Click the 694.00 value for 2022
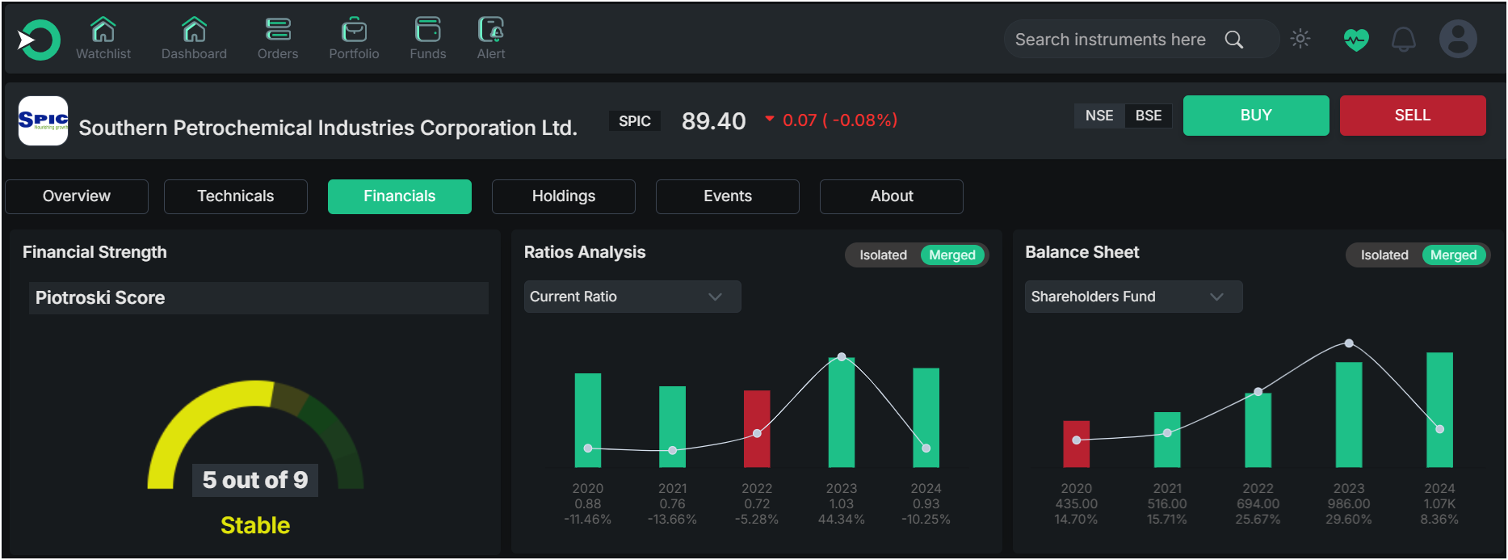Viewport: 1508px width, 560px height. pyautogui.click(x=1258, y=504)
